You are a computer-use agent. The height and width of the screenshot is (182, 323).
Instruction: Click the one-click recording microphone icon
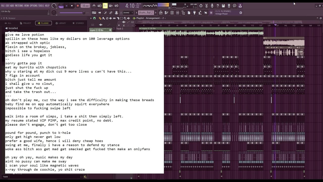click(212, 6)
